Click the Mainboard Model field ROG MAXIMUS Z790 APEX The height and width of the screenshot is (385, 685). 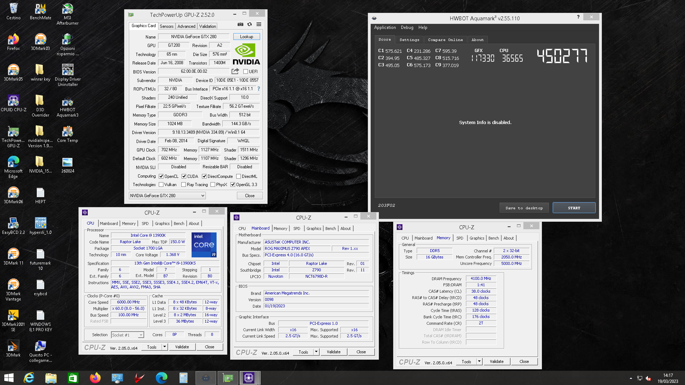pyautogui.click(x=297, y=248)
